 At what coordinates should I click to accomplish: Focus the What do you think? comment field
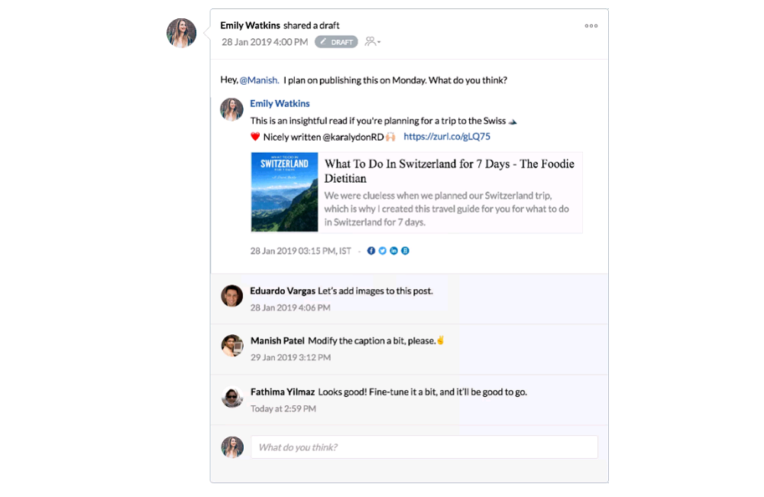424,447
